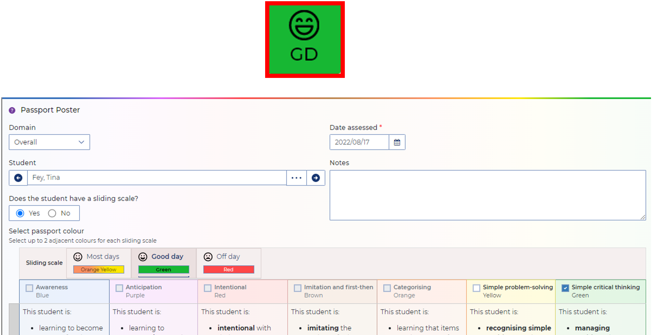Click the Most days smiley face icon
654x335 pixels.
[78, 257]
